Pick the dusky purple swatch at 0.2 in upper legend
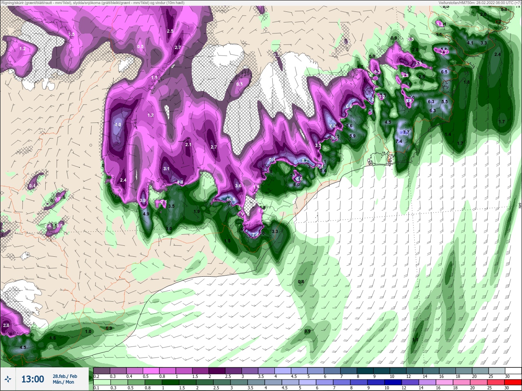This screenshot has height=391, width=522. pyautogui.click(x=101, y=371)
